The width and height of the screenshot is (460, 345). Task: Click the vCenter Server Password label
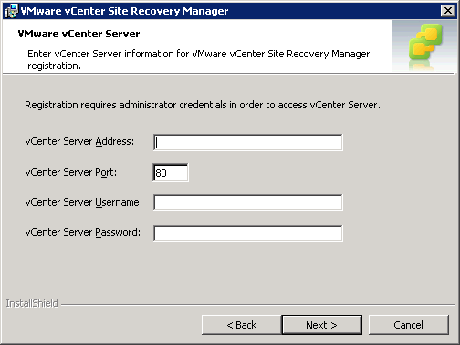83,232
